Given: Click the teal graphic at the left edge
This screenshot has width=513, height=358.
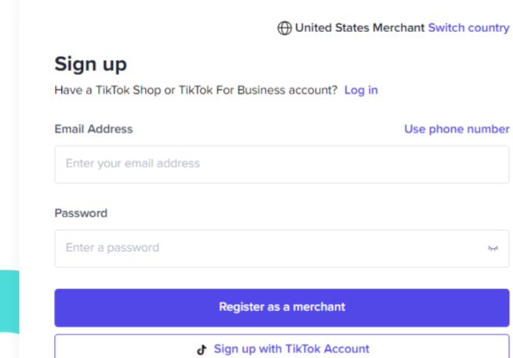Looking at the screenshot, I should tap(9, 302).
